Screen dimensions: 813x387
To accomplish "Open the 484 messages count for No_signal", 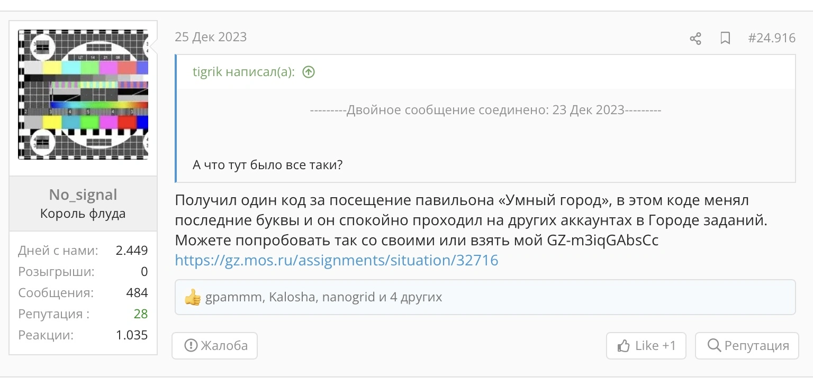I will tap(137, 293).
